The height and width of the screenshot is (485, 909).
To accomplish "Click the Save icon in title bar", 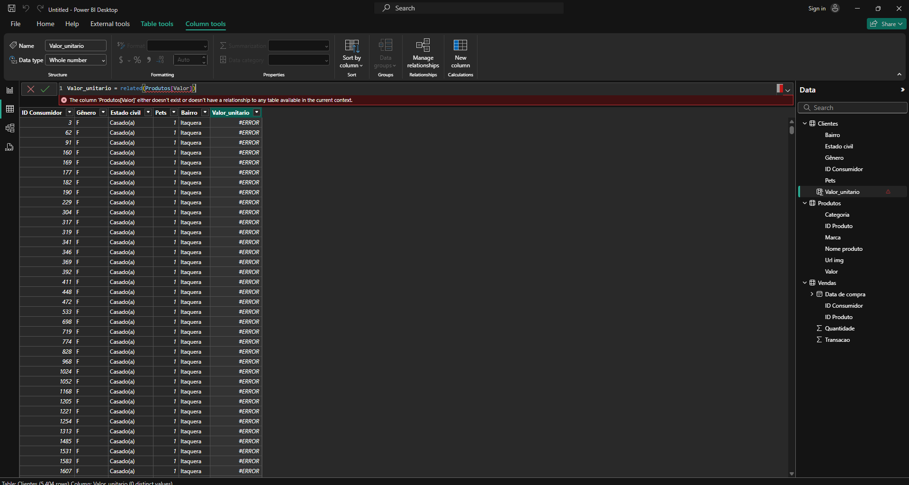I will pos(12,9).
